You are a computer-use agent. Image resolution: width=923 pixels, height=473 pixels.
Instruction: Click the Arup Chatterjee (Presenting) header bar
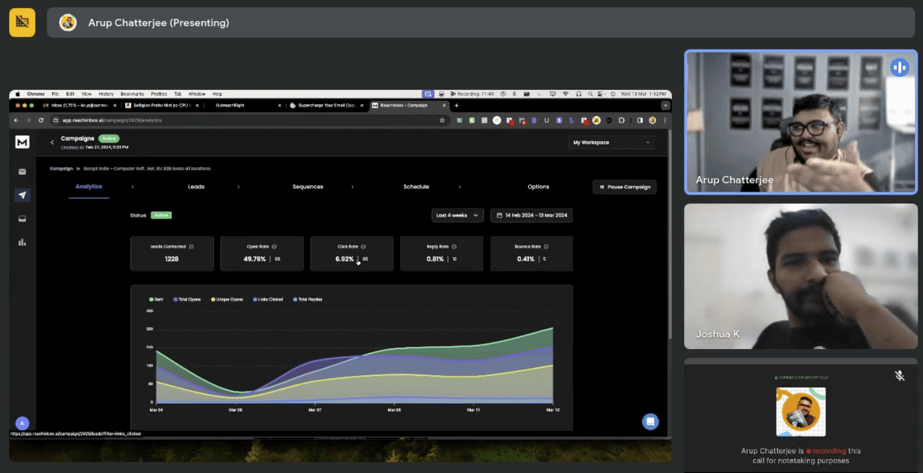481,23
